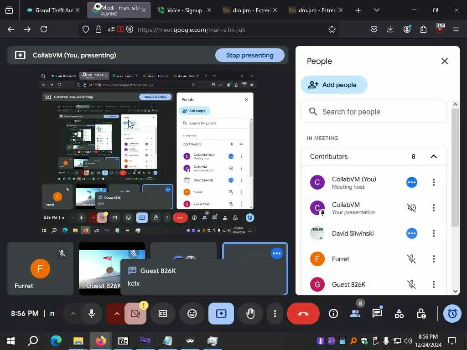Select the Furret video tile
The width and height of the screenshot is (467, 350).
(40, 269)
